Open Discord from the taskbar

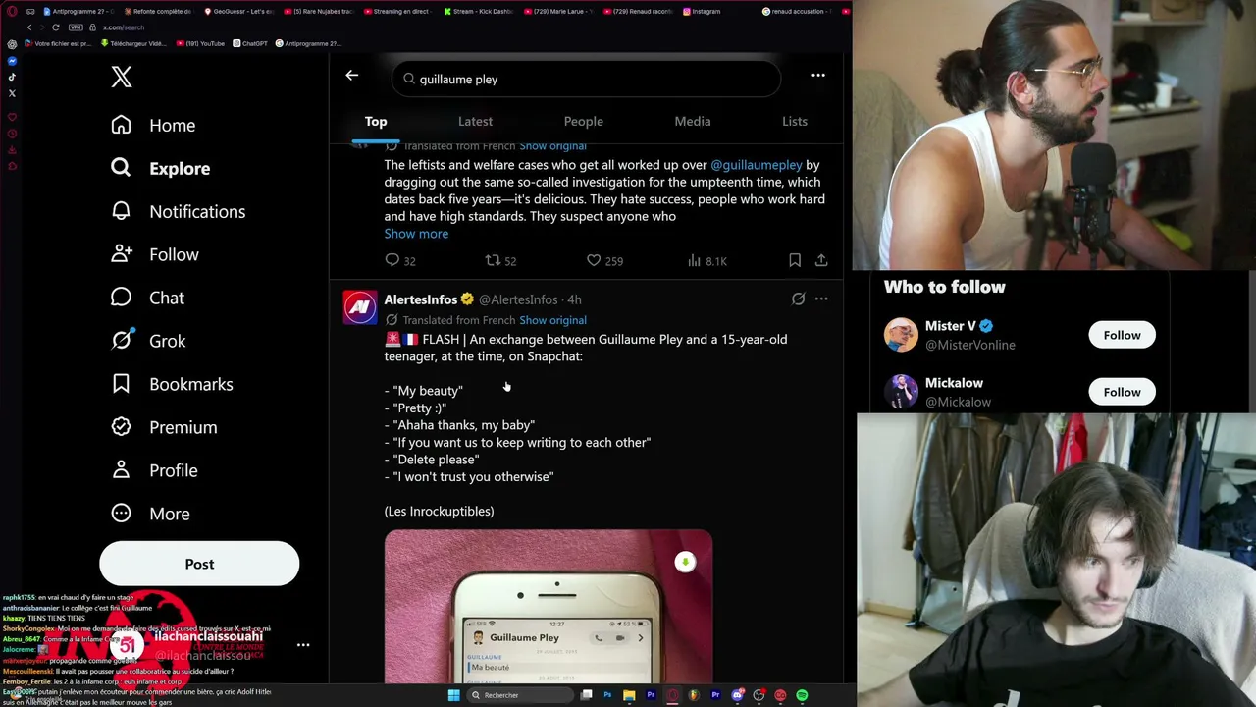pos(737,695)
